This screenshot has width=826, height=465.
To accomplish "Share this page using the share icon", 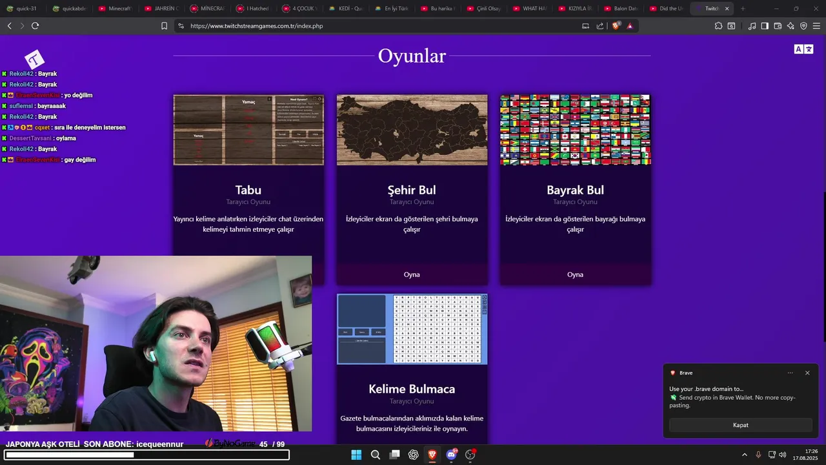I will [600, 26].
